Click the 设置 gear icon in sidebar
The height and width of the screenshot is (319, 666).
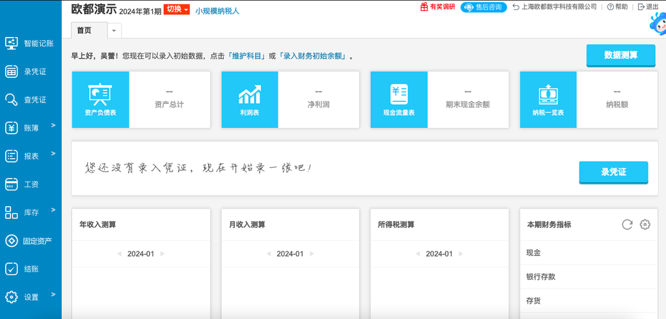11,297
